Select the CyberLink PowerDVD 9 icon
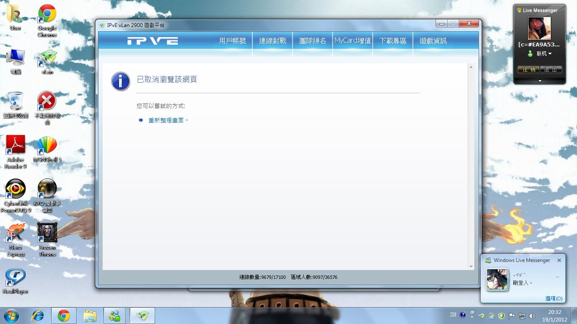 point(16,196)
